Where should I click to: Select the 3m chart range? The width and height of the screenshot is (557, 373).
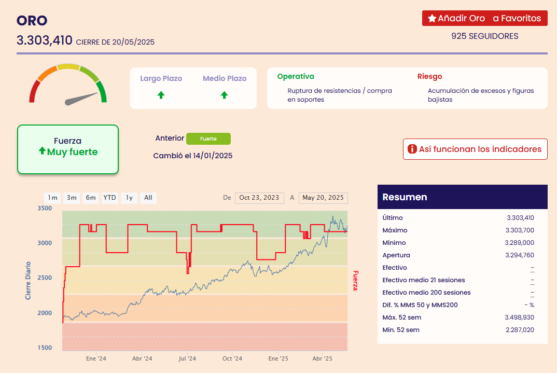72,198
